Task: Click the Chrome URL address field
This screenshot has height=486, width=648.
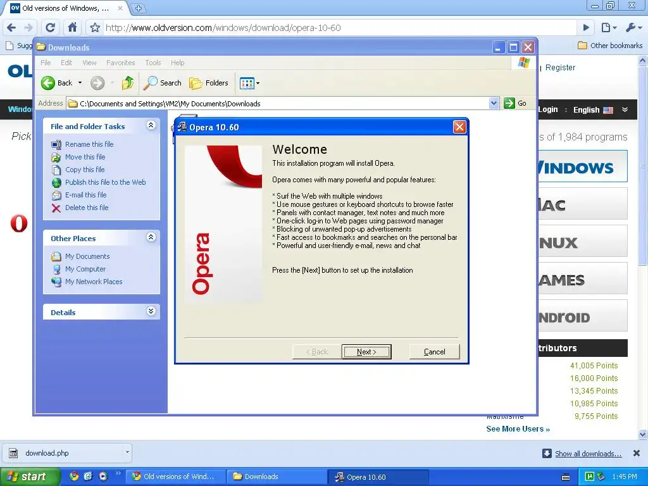Action: pos(339,28)
